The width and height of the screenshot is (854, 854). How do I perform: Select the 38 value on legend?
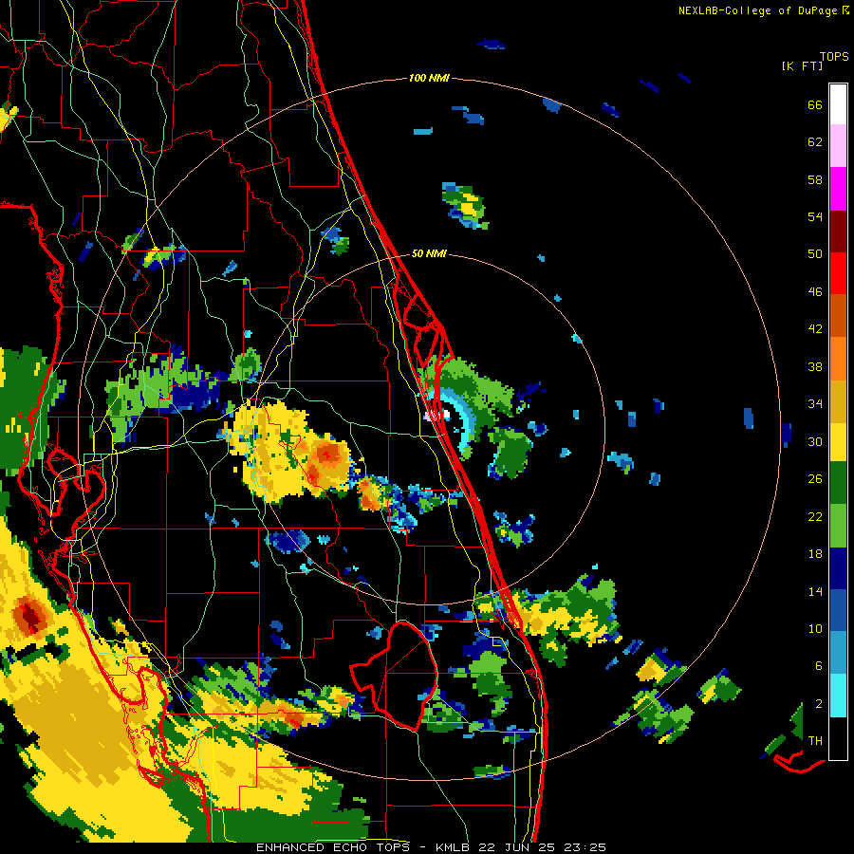click(x=815, y=366)
